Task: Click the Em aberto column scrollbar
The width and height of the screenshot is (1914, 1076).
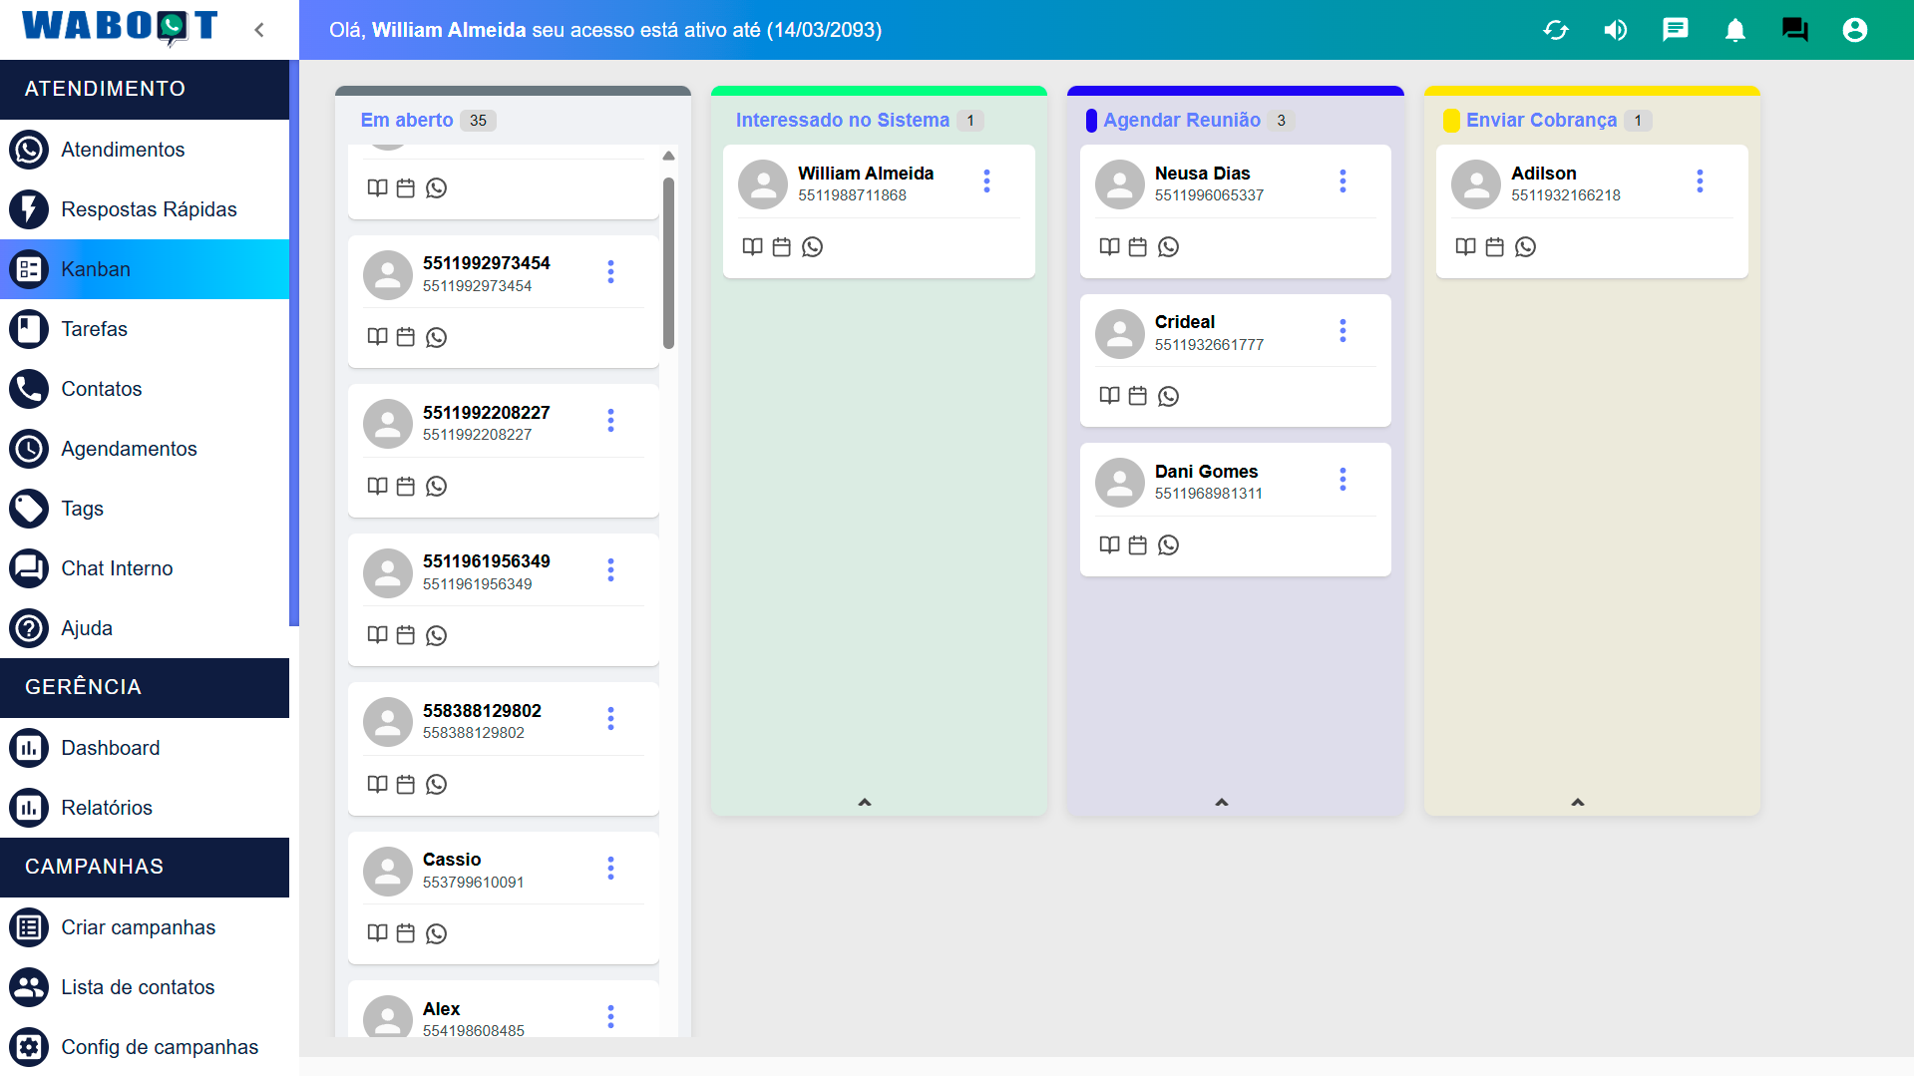Action: coord(668,263)
